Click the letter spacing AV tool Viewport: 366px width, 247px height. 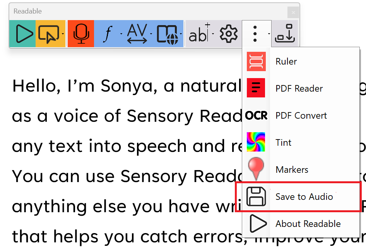point(137,34)
